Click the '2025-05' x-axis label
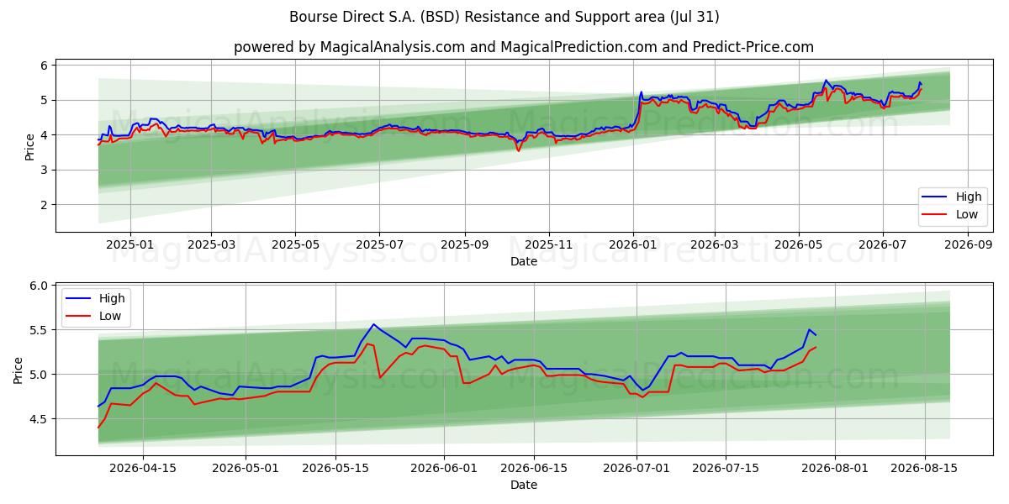The height and width of the screenshot is (504, 1009). click(x=295, y=244)
